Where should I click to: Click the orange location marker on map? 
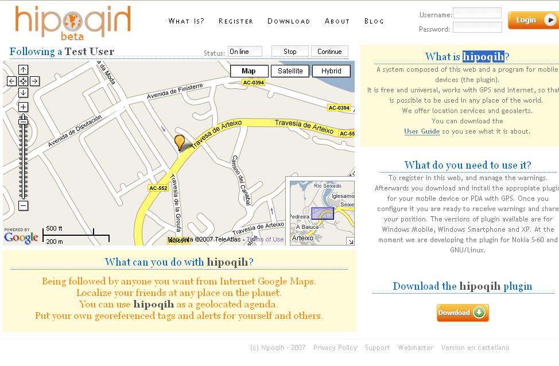pyautogui.click(x=179, y=142)
